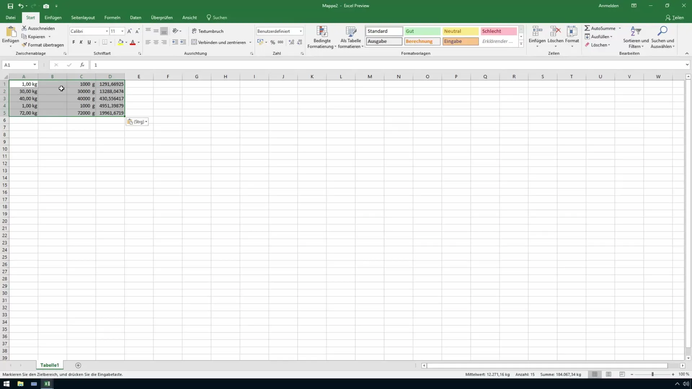
Task: Toggle italic formatting (K)
Action: (81, 42)
